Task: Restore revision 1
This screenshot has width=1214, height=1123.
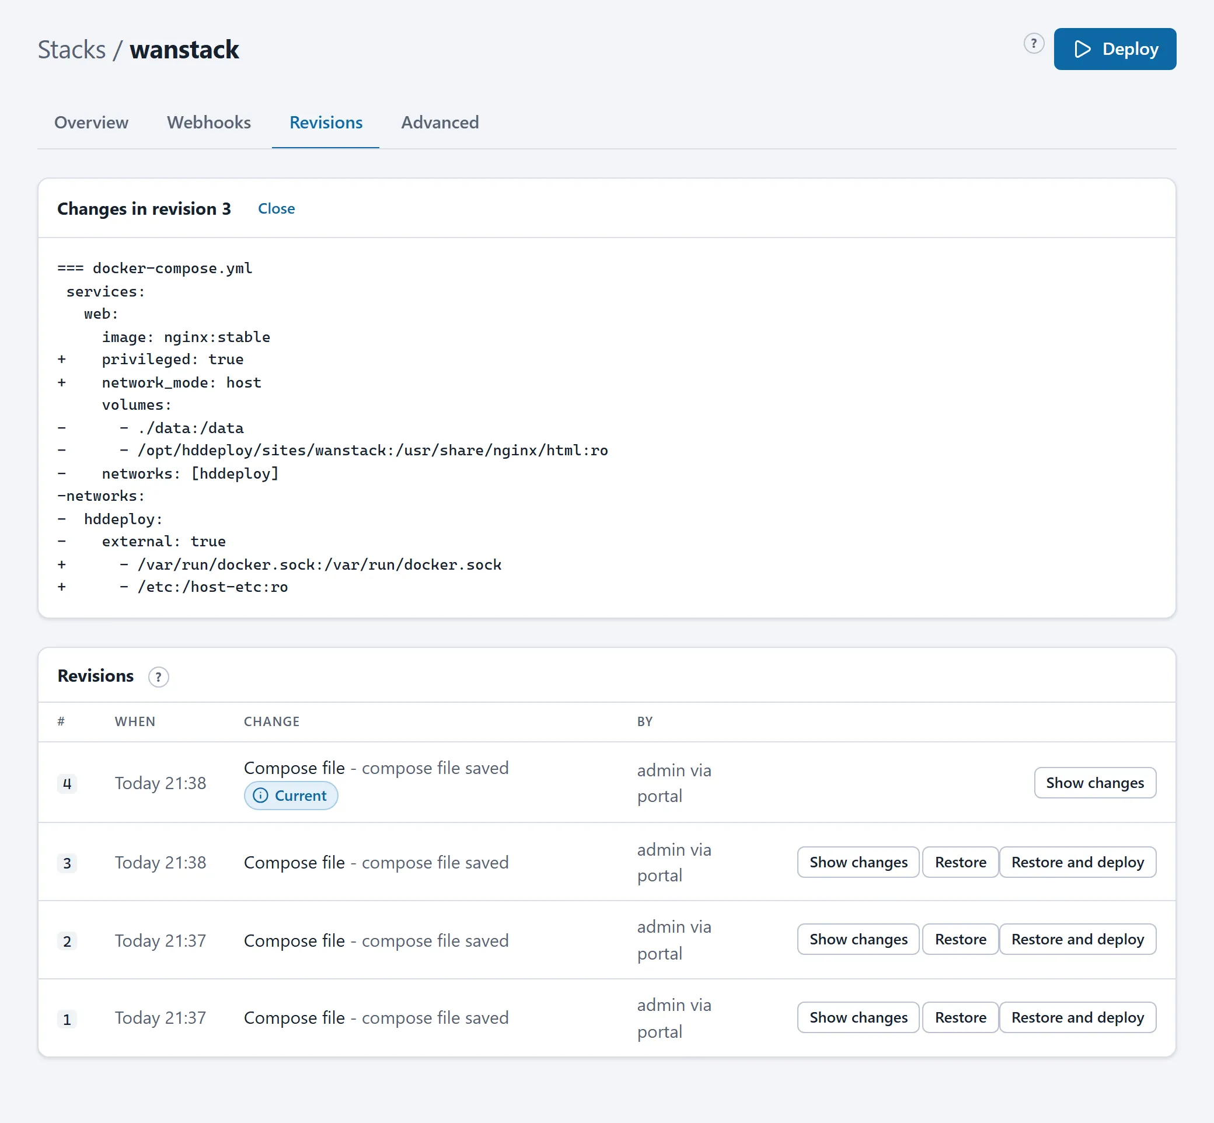Action: tap(960, 1017)
